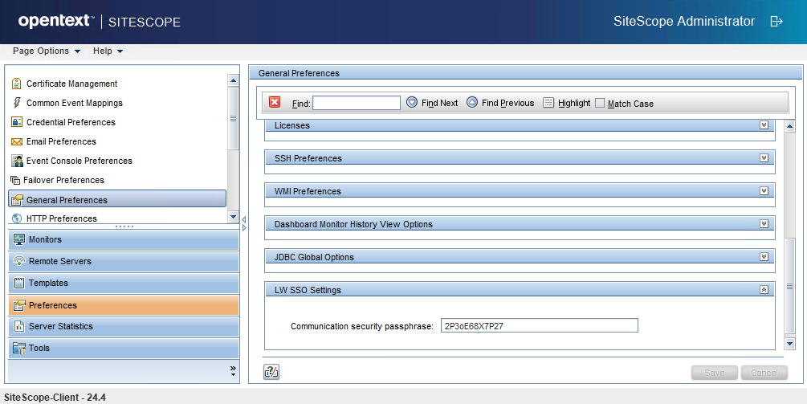The image size is (807, 404).
Task: Collapse the left pane using splitter arrows
Action: (x=244, y=220)
